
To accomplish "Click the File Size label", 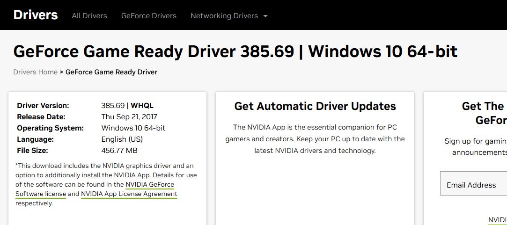I will click(x=32, y=150).
